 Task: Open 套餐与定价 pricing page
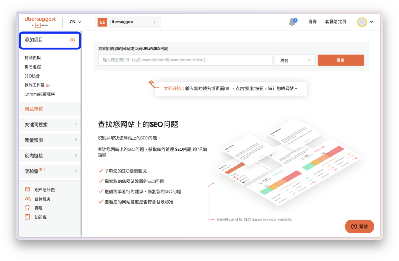(x=335, y=22)
